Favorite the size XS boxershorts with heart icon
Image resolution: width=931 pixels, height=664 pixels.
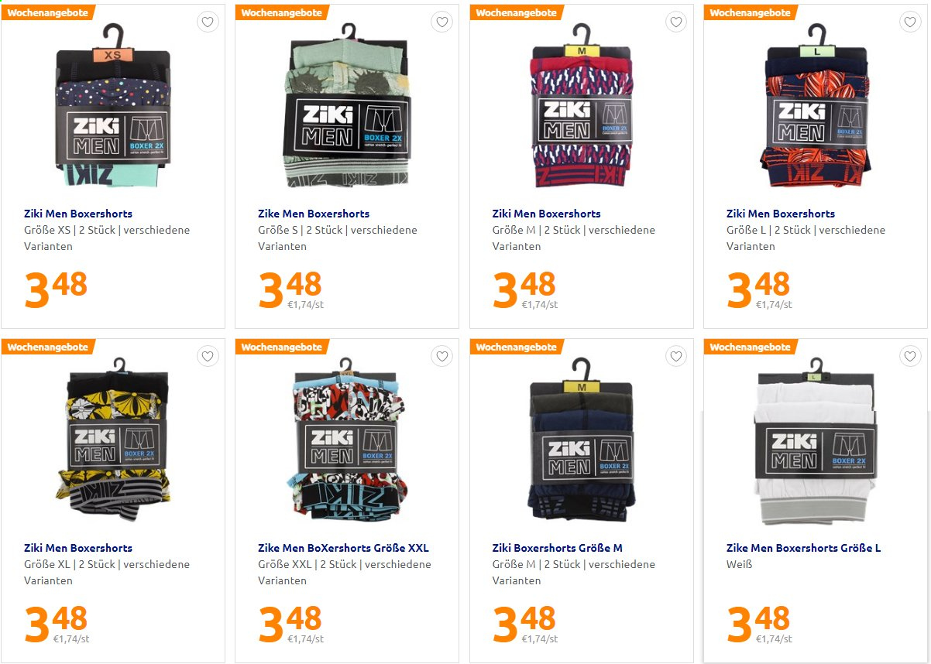pos(208,22)
